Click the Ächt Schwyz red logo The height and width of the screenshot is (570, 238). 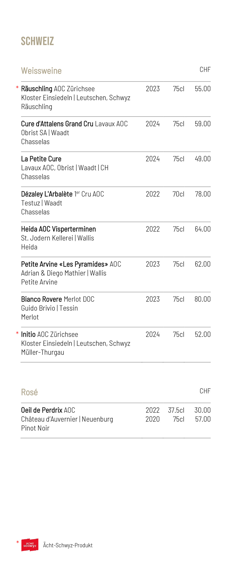click(30, 545)
